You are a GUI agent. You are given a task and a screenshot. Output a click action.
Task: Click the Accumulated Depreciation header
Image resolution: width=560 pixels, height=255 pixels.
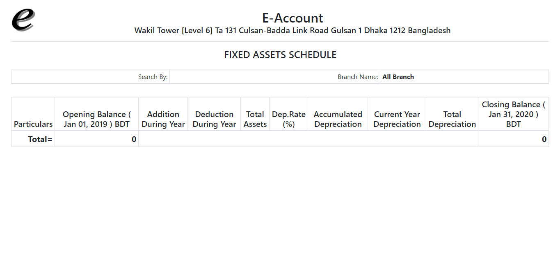click(x=338, y=119)
